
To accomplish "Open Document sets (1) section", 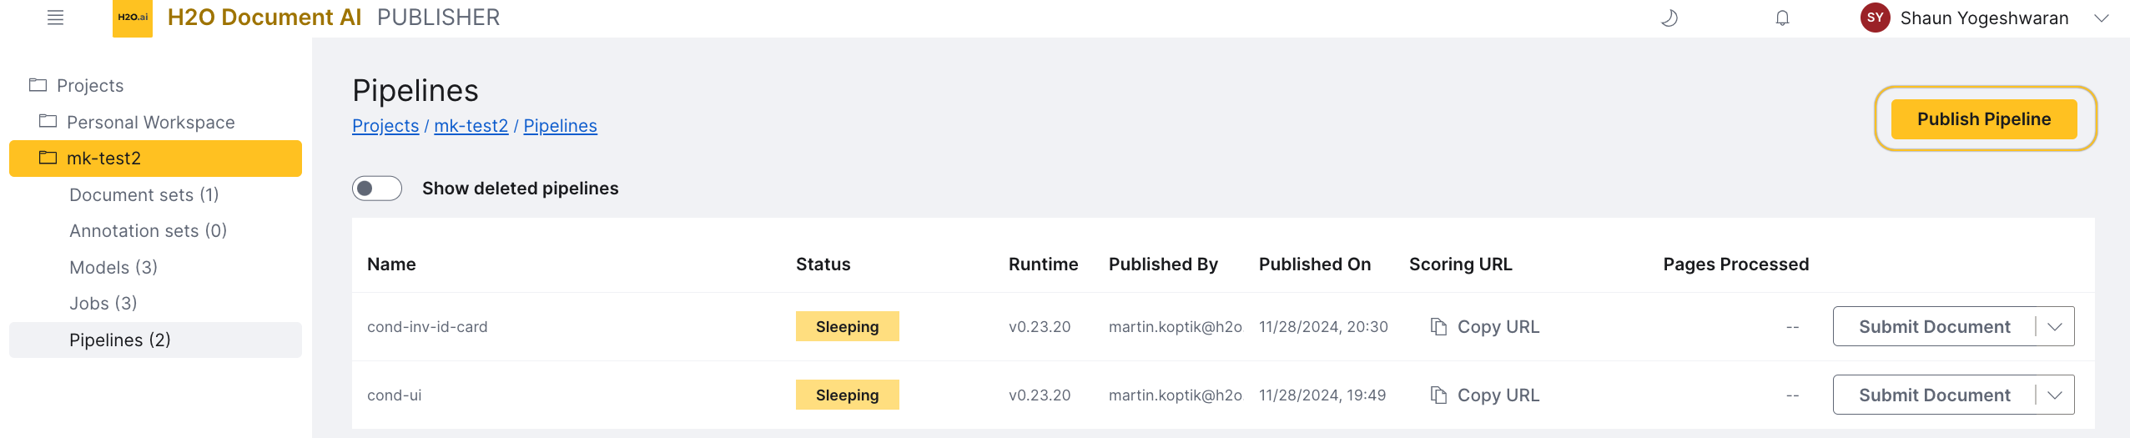I will [x=144, y=194].
